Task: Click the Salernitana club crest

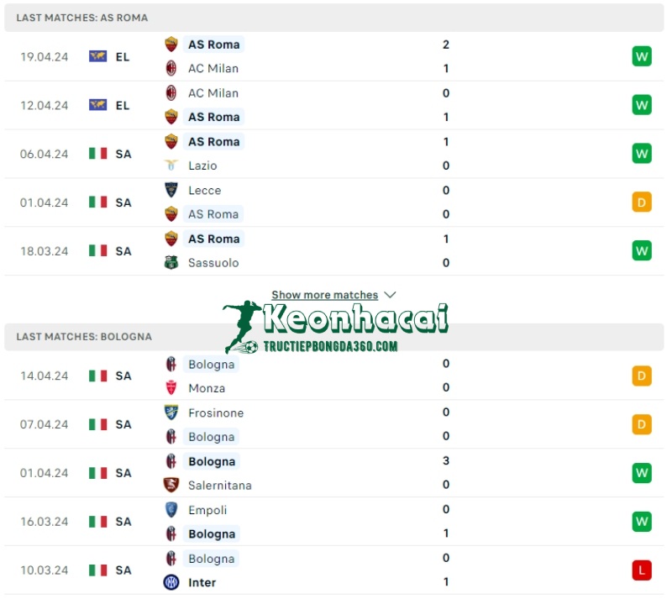Action: tap(171, 485)
